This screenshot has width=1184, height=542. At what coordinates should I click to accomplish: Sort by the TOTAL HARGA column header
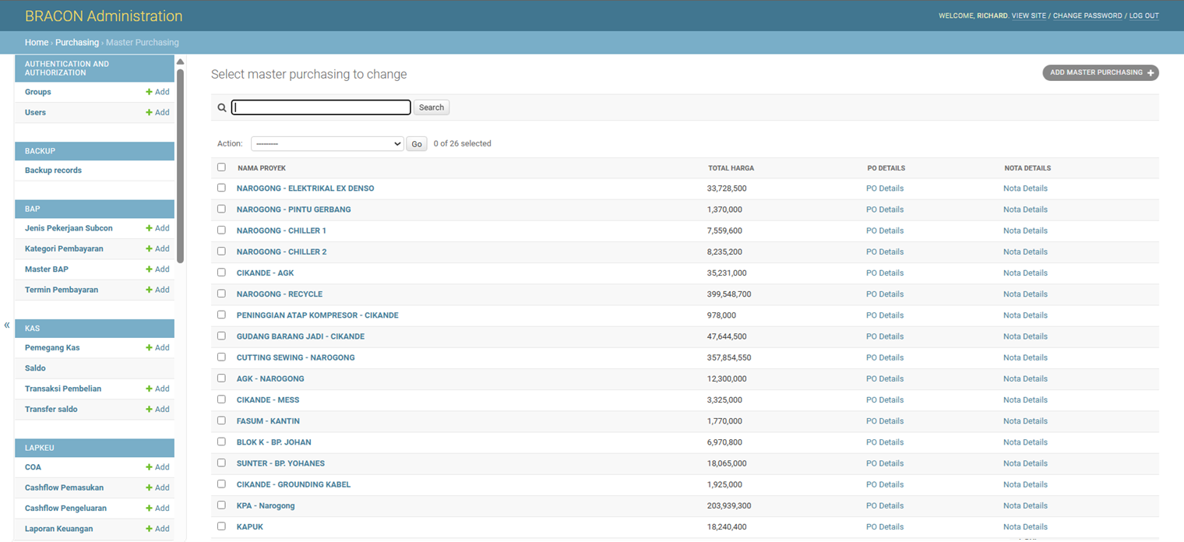point(731,168)
